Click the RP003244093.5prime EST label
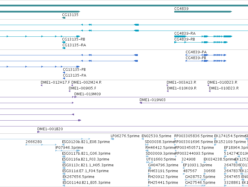The height and width of the screenshot is (187, 248). pyautogui.click(x=194, y=154)
